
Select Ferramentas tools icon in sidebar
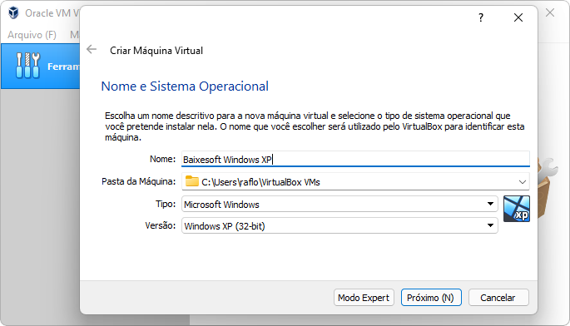pyautogui.click(x=27, y=66)
